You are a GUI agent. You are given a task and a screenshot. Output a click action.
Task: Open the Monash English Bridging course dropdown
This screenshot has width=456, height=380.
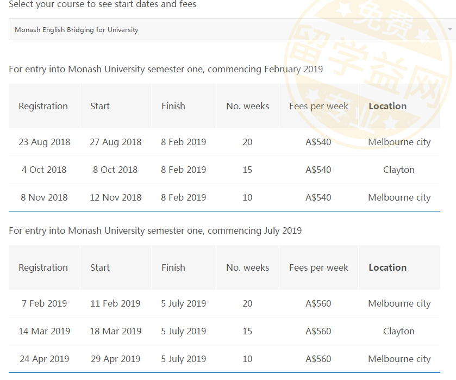pos(228,29)
